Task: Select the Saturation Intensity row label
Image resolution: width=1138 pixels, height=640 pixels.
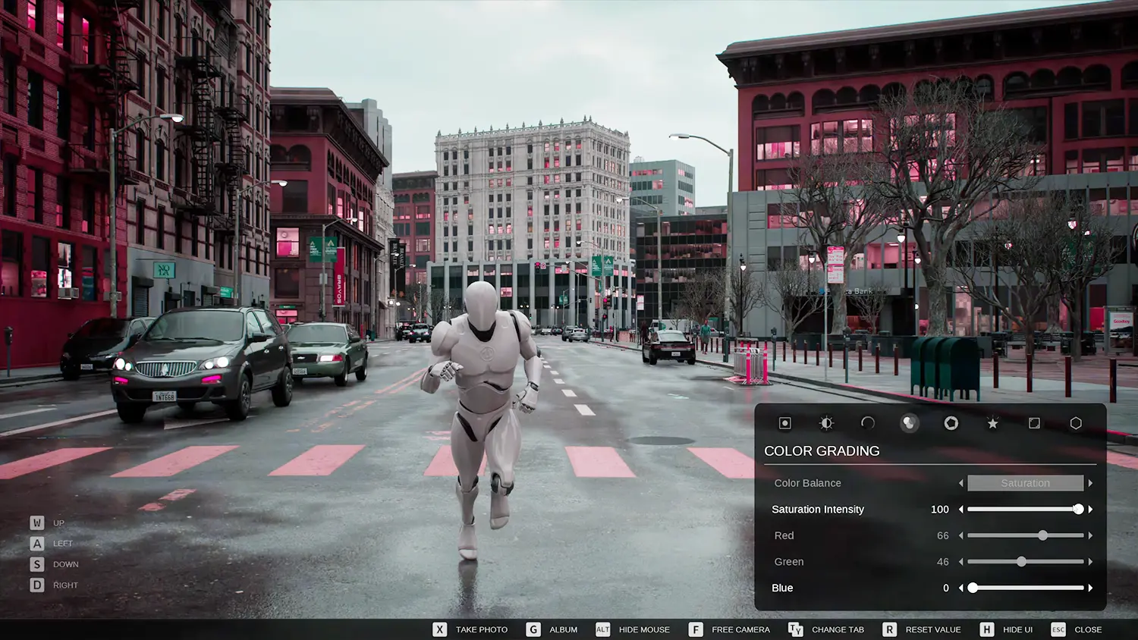Action: (x=818, y=510)
